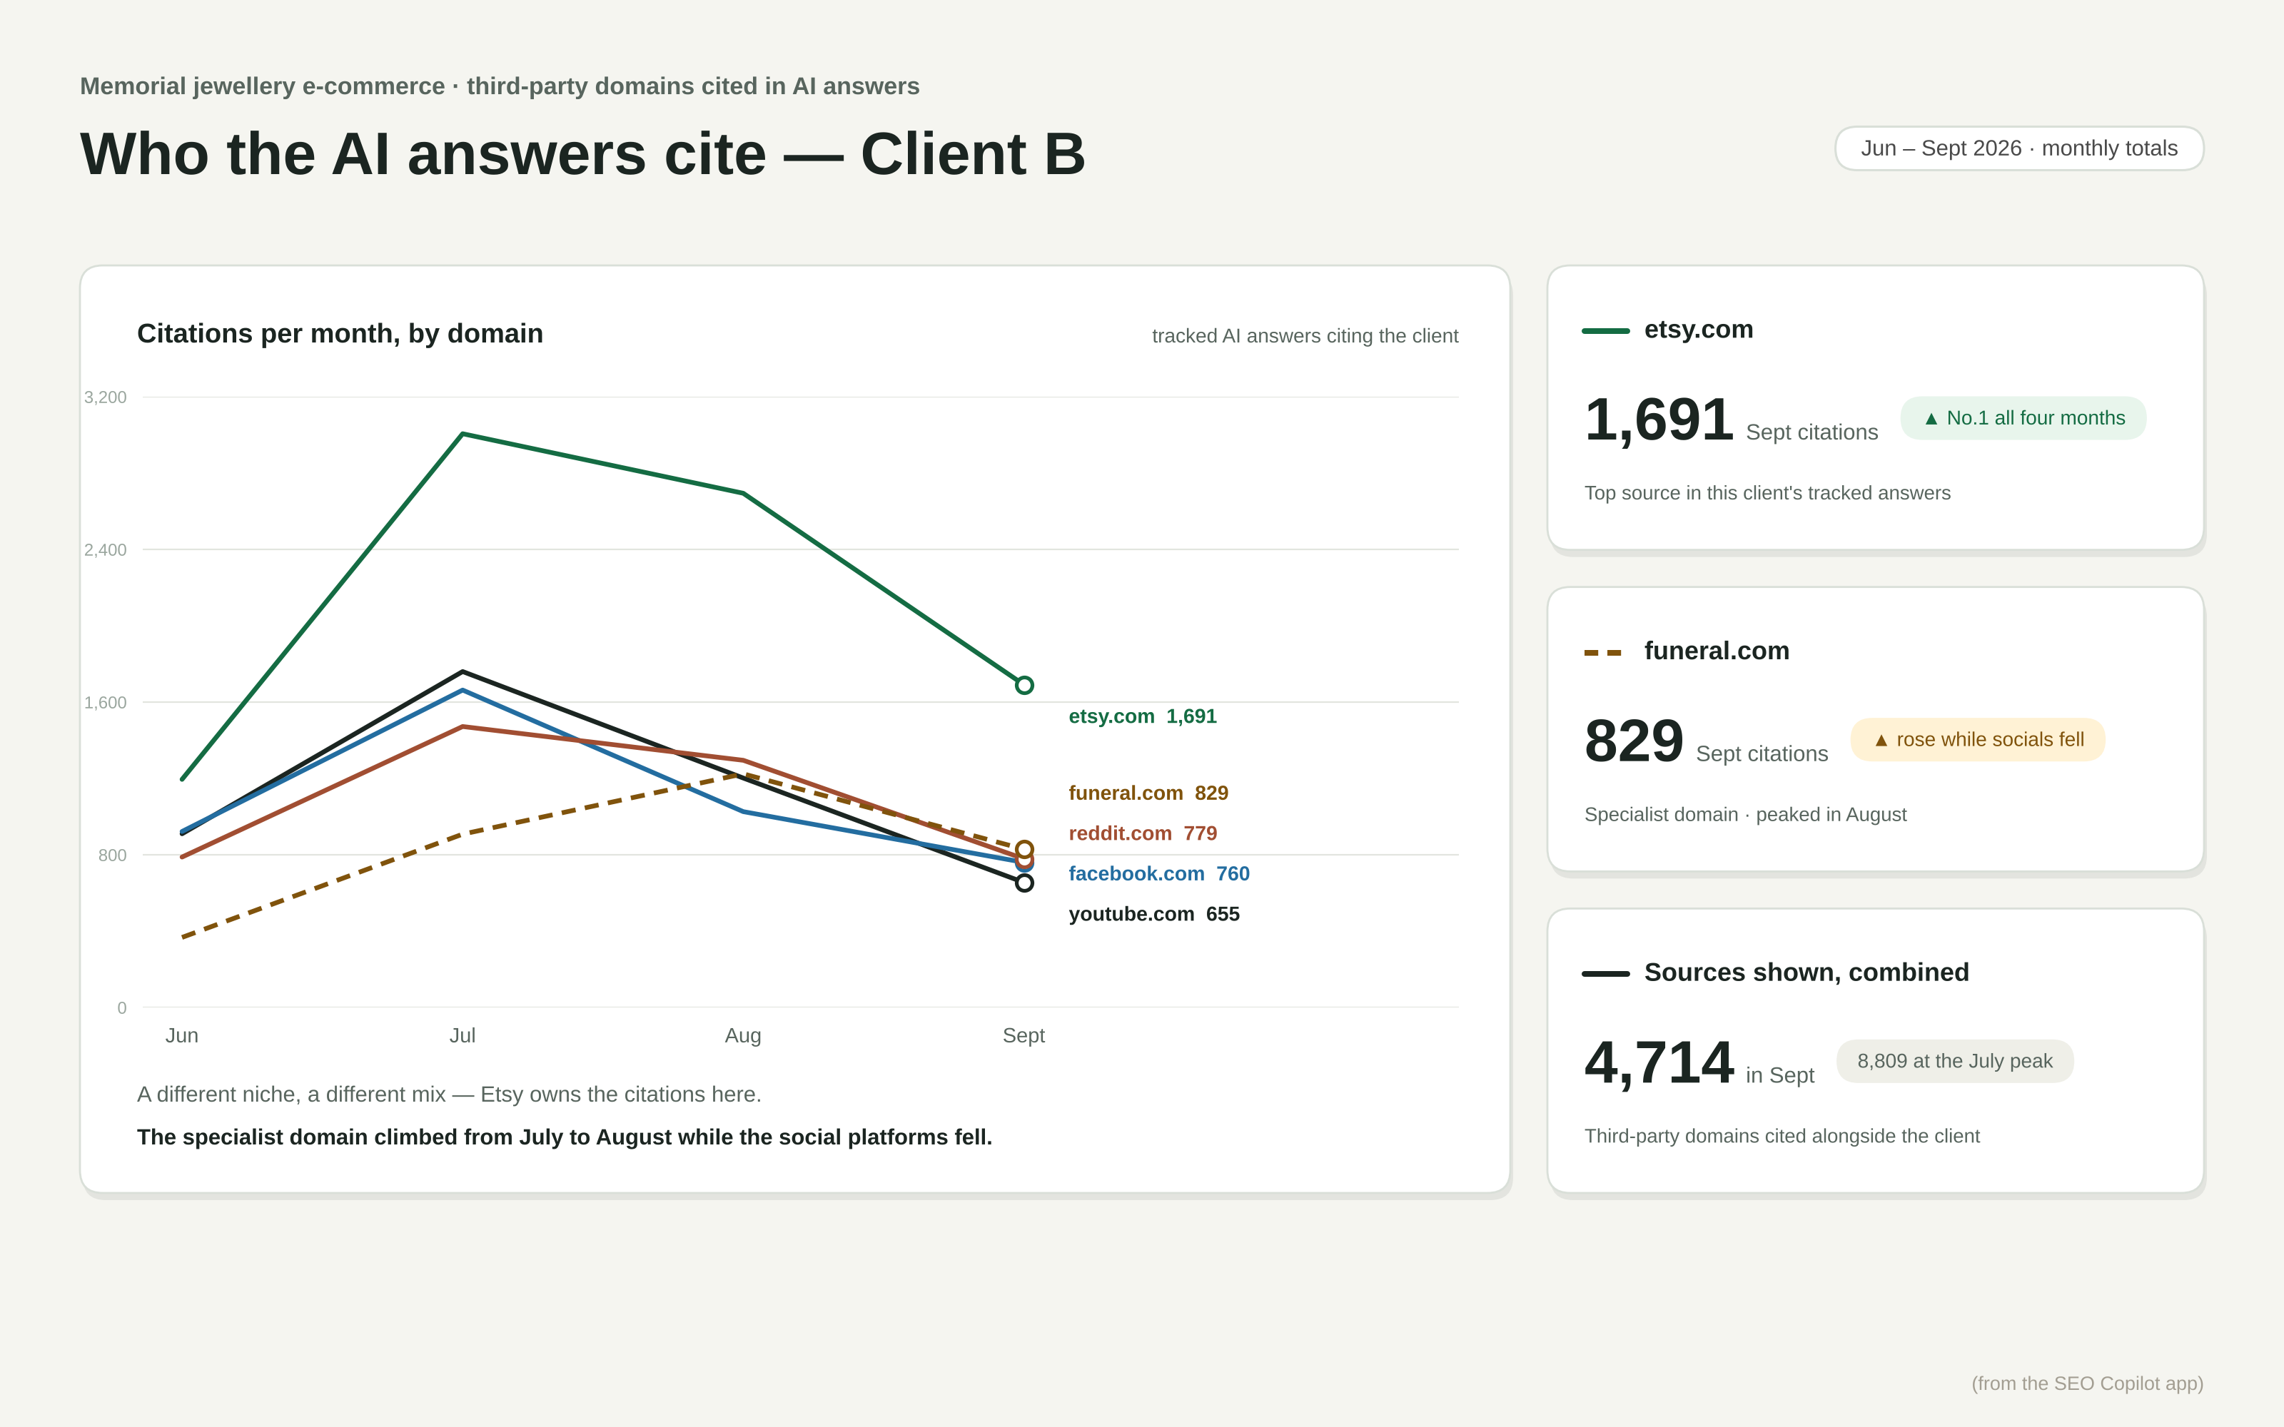Click the Jun – Sept 2026 monthly totals pill
The width and height of the screenshot is (2284, 1427).
coord(2018,148)
